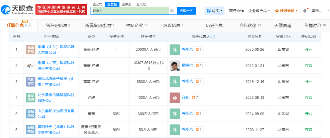Viewport: 330px width, 138px height.
Task: Open the 合作伙伴 tab
Action: (250, 26)
